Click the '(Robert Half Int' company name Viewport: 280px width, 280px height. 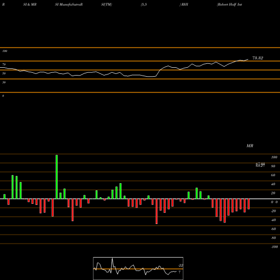click(x=230, y=4)
